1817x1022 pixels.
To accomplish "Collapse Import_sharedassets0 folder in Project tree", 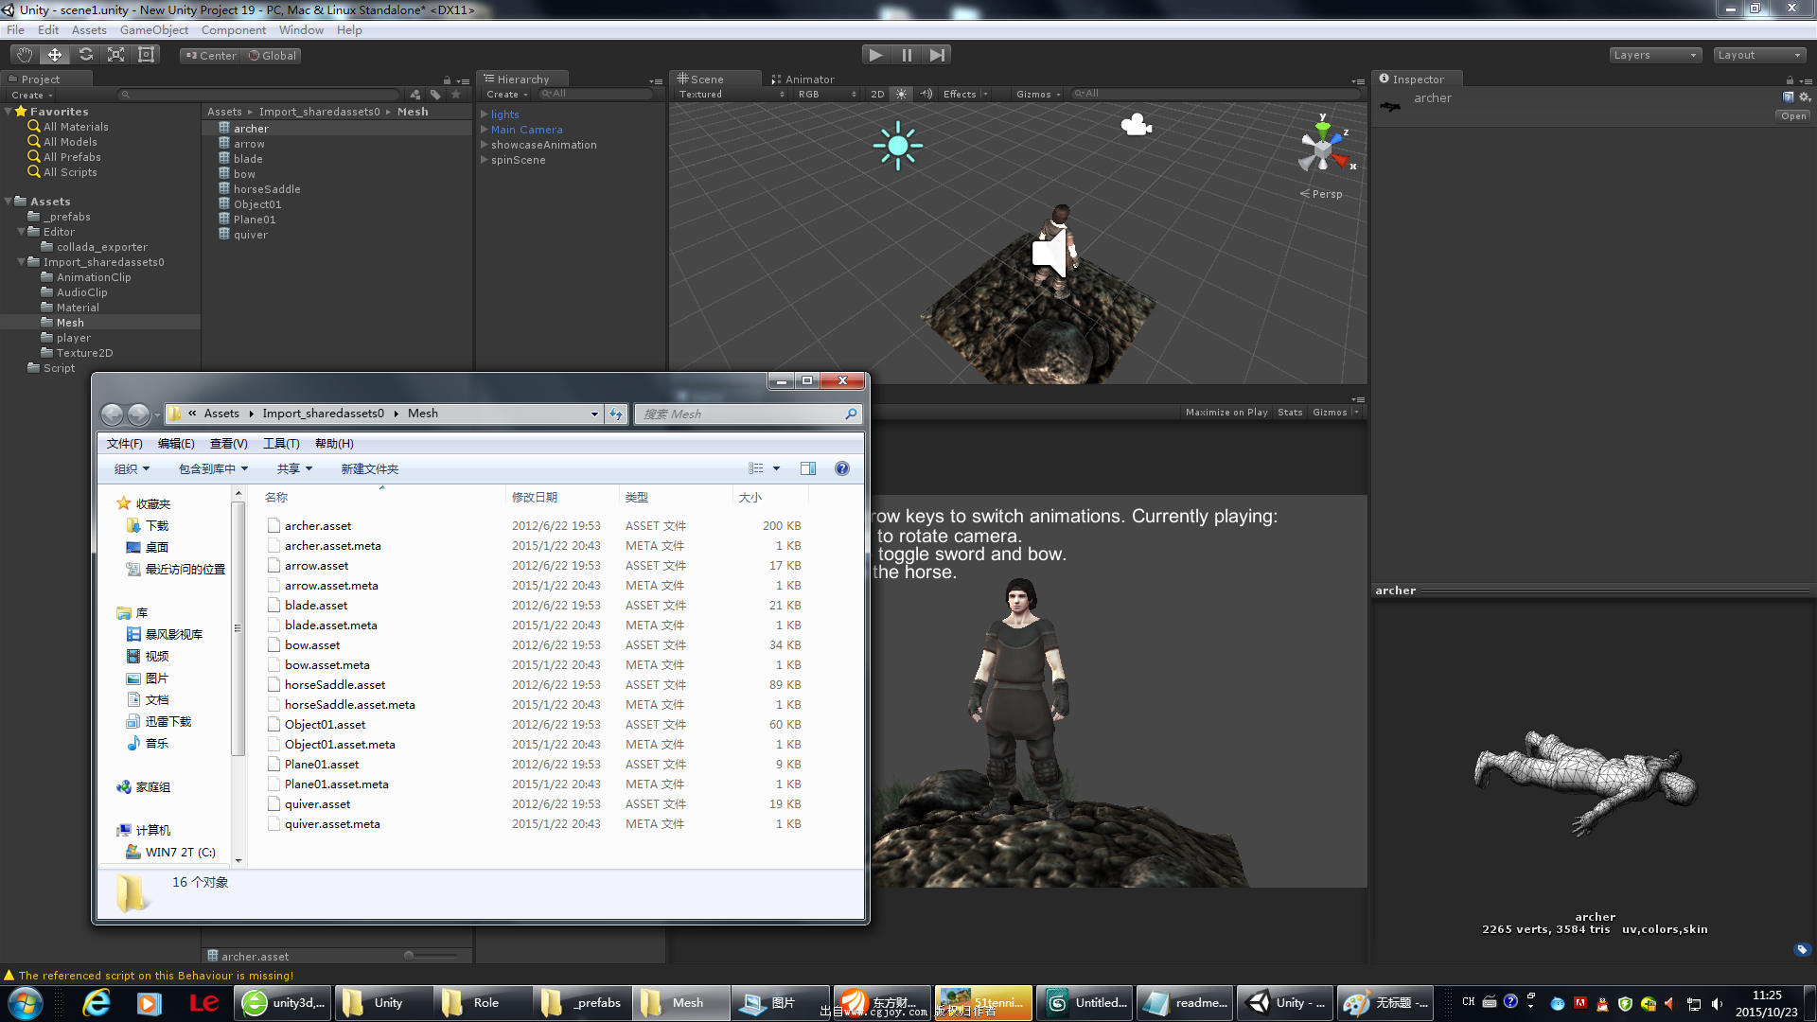I will pyautogui.click(x=21, y=262).
